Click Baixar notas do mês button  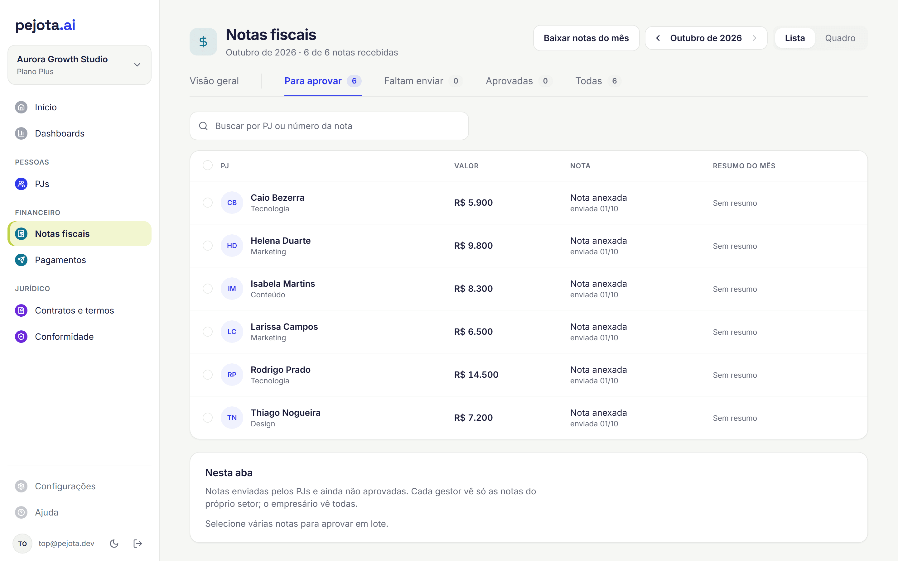tap(586, 38)
